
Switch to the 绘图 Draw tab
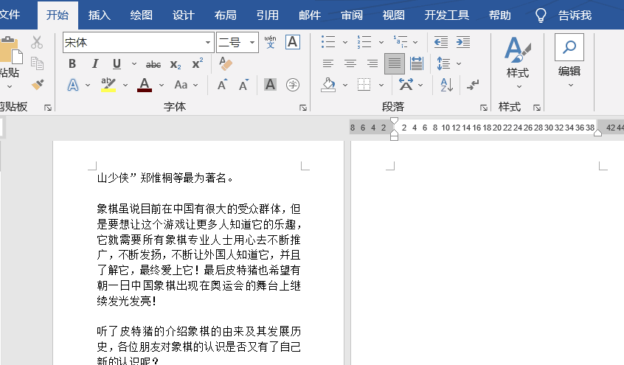tap(142, 15)
